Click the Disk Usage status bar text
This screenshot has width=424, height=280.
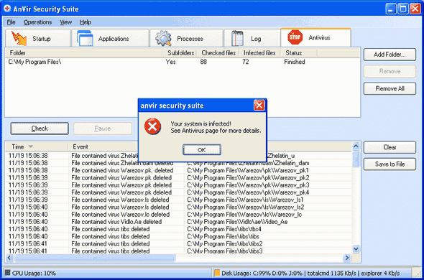pyautogui.click(x=310, y=274)
